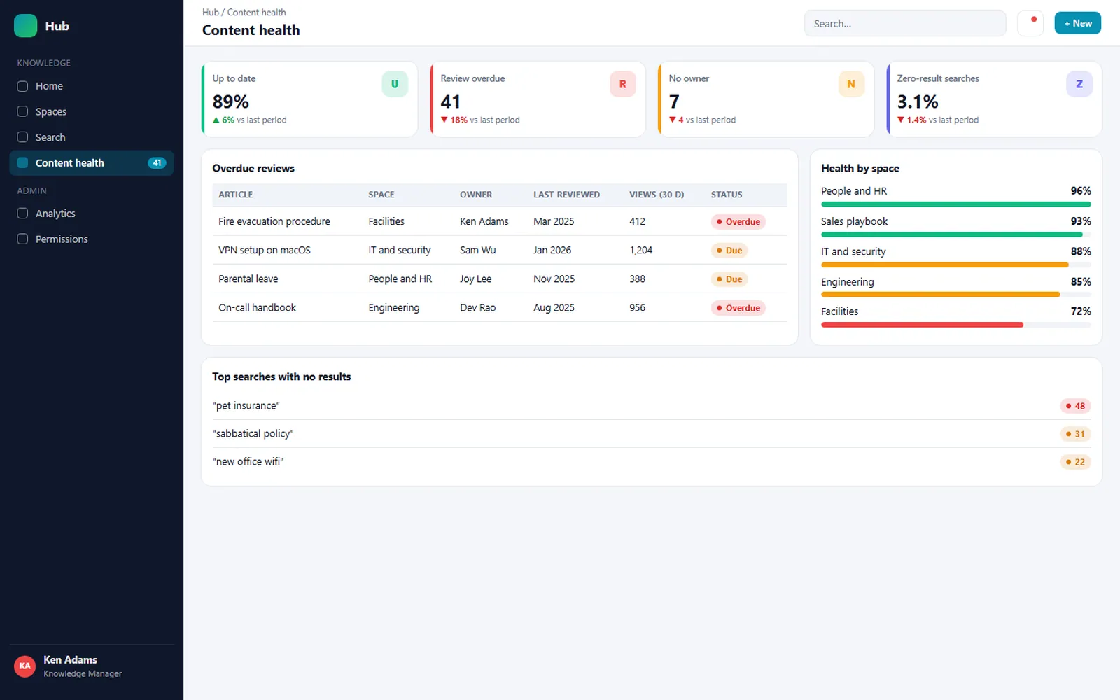1120x700 pixels.
Task: Open VPN setup on macOS article
Action: tap(265, 250)
